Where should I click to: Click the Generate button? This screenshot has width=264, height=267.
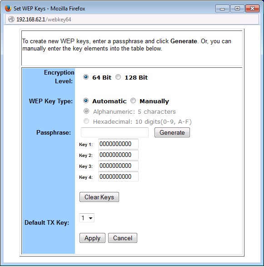point(172,132)
